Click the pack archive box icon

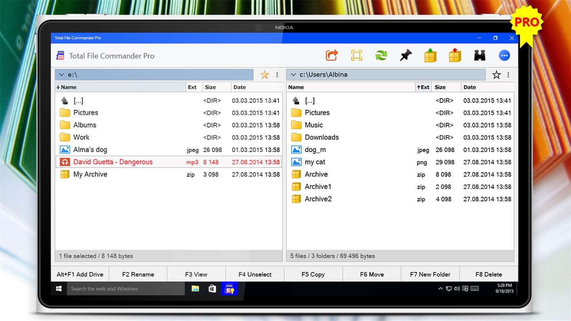[x=430, y=55]
